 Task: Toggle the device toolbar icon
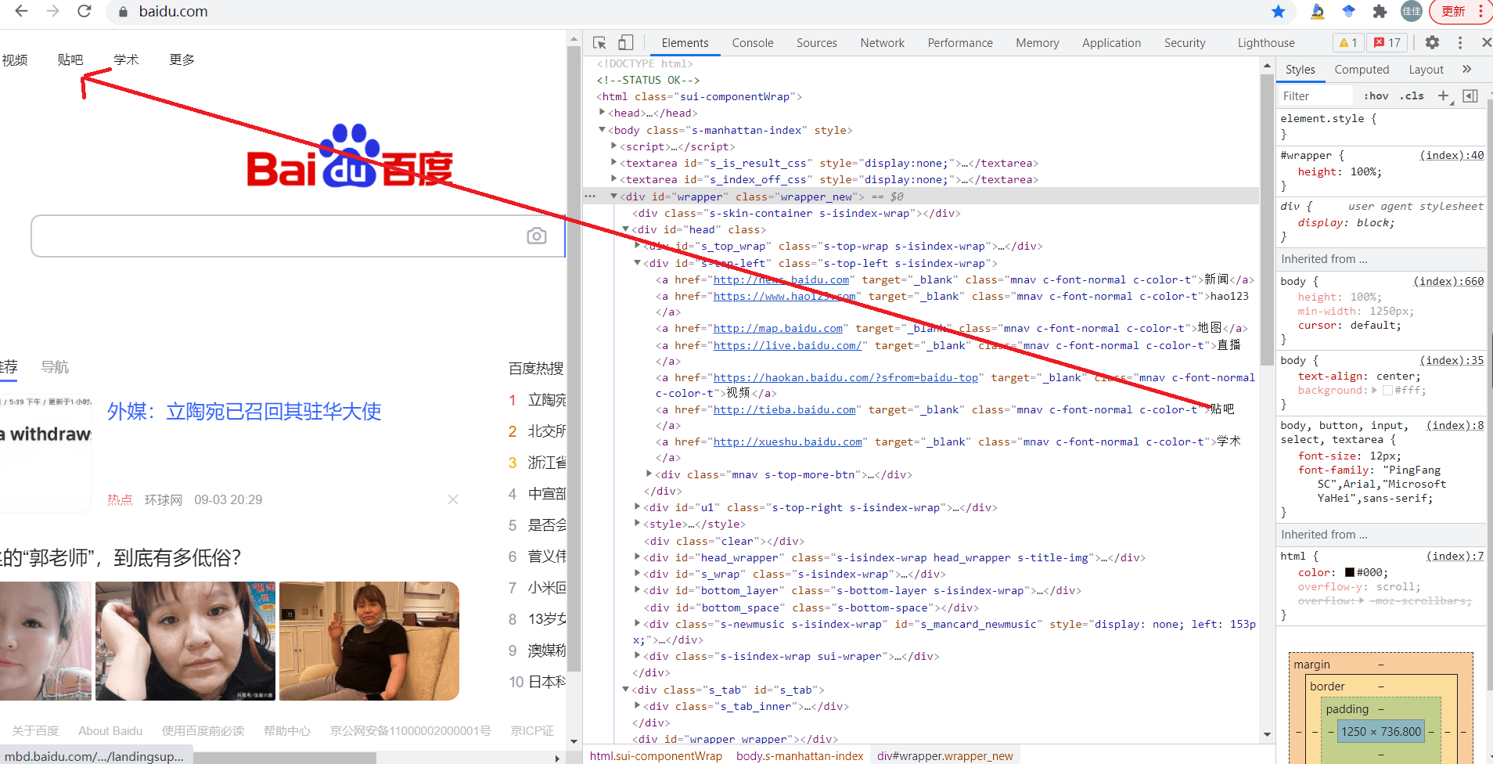click(626, 43)
